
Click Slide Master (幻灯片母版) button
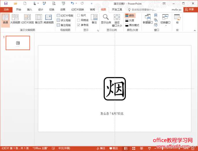click(65, 15)
